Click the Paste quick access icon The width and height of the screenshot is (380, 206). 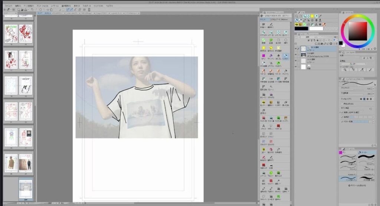(271, 150)
